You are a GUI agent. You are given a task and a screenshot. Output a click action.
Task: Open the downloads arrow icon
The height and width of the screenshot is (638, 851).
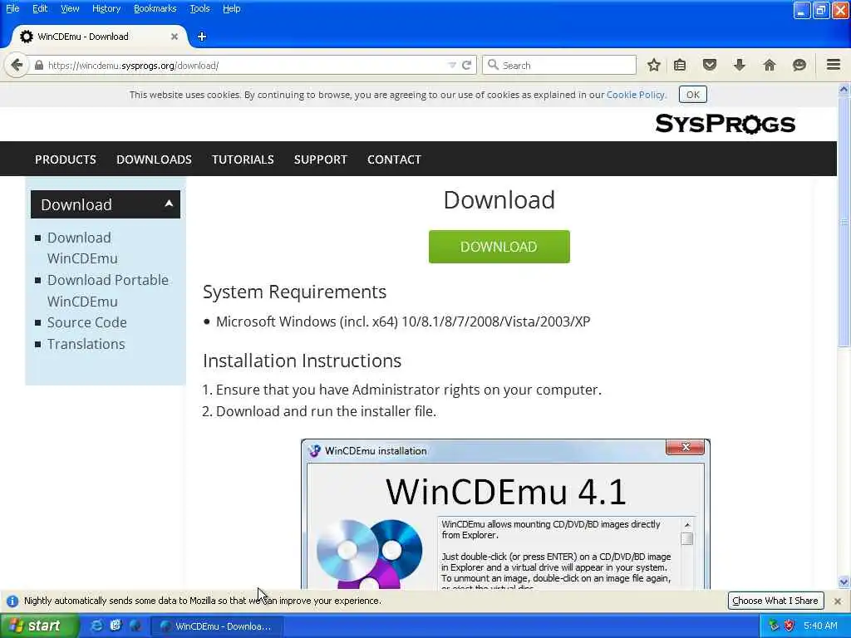click(x=739, y=66)
